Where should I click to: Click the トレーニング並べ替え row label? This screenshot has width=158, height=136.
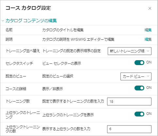[23, 51]
